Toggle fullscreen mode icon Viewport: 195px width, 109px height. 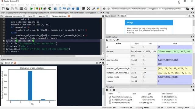point(88,9)
